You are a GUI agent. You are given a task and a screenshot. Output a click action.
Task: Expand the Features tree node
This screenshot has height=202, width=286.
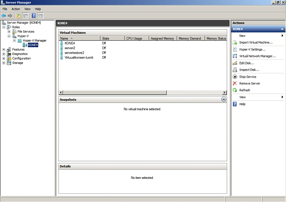[4, 49]
